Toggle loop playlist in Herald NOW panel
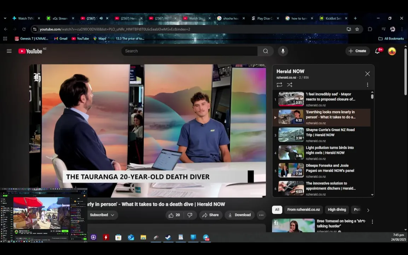 tap(279, 85)
